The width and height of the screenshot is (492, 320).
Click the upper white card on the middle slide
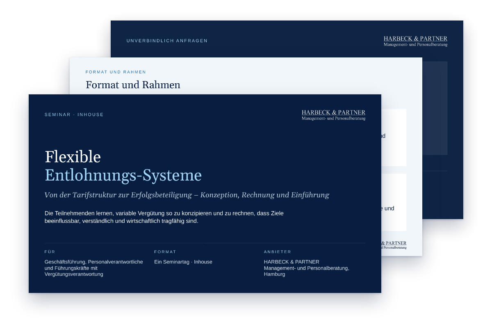394,137
